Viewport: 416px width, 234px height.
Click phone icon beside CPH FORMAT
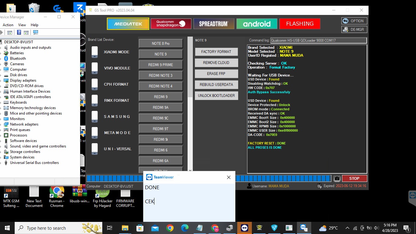[x=95, y=84]
